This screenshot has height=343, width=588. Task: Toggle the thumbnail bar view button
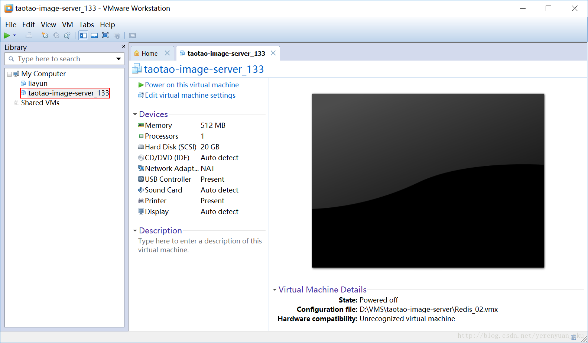coord(94,36)
